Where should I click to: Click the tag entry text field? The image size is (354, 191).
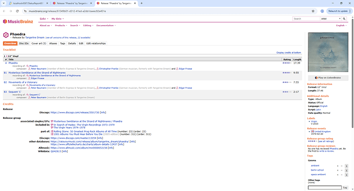[325, 187]
